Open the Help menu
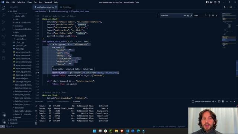This screenshot has width=238, height=134. pos(56,2)
